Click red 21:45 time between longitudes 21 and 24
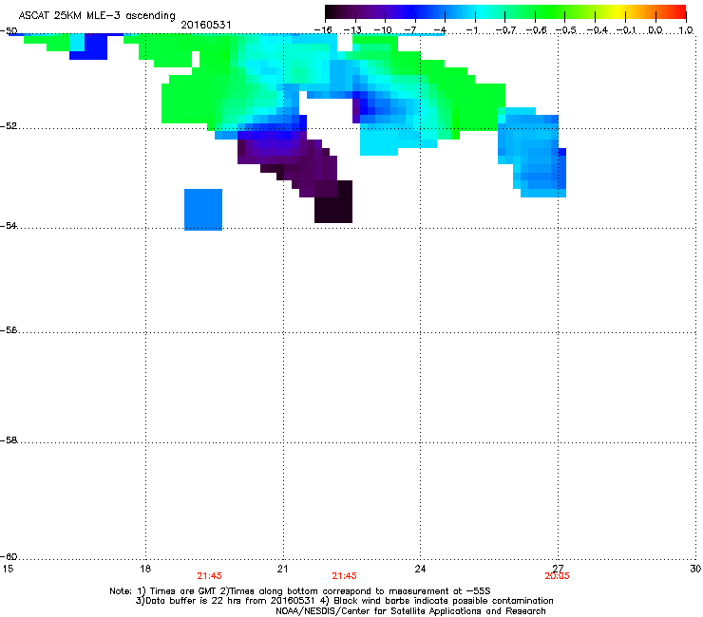Viewport: 703px width, 617px height. [x=344, y=576]
